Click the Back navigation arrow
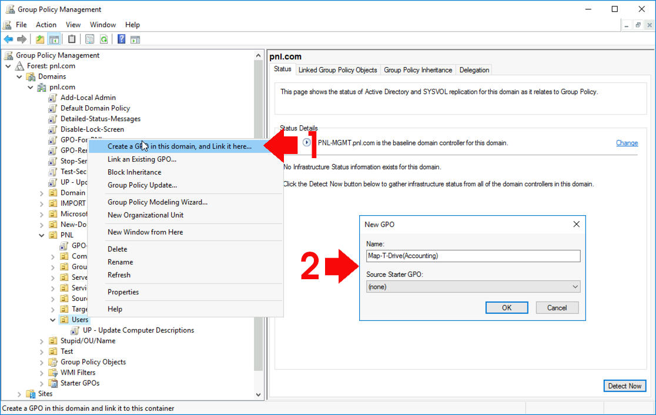The height and width of the screenshot is (415, 656). (x=8, y=39)
